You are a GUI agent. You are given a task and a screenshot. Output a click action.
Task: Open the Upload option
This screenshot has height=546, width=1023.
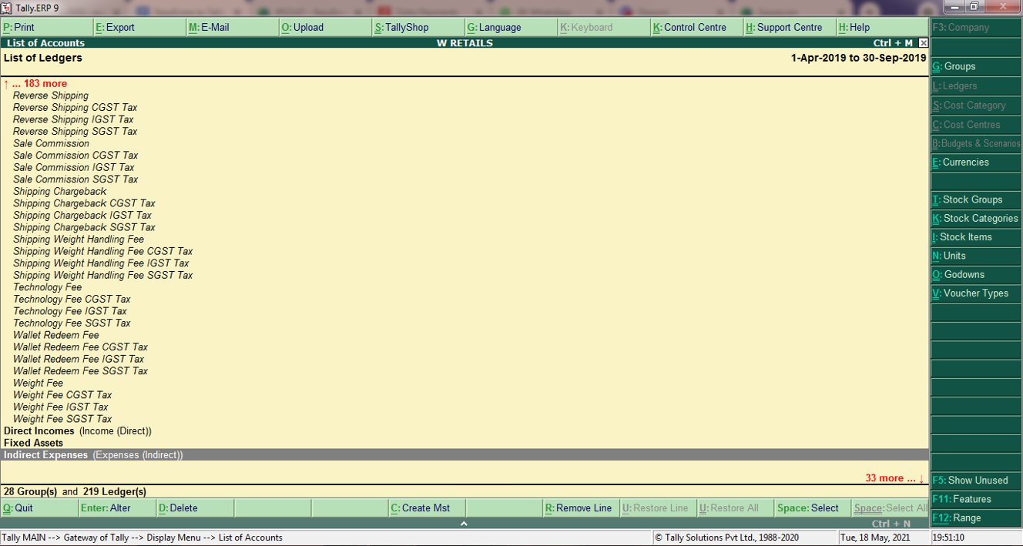[326, 27]
